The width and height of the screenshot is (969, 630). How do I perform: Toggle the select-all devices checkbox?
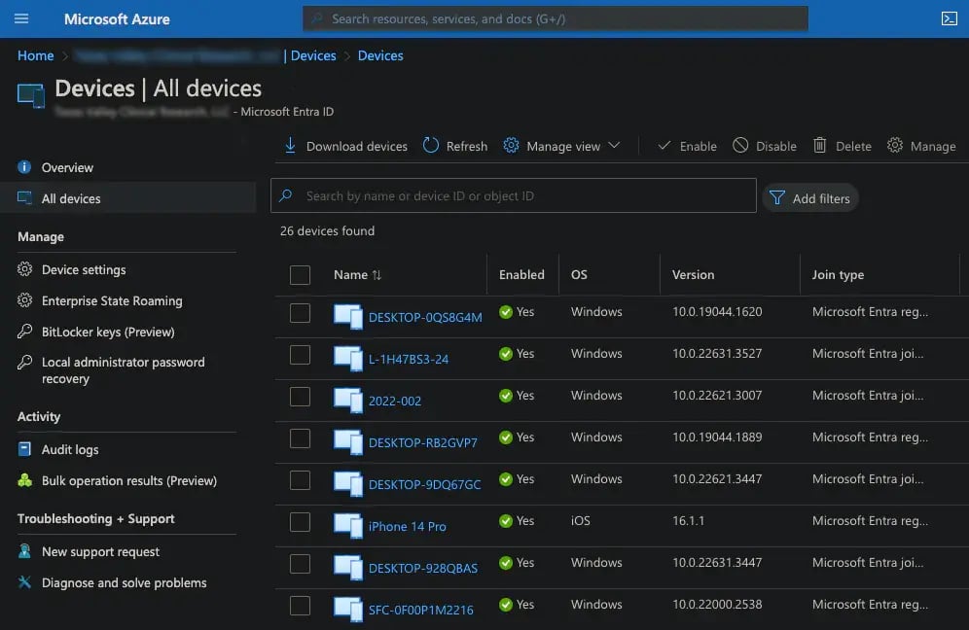tap(301, 275)
